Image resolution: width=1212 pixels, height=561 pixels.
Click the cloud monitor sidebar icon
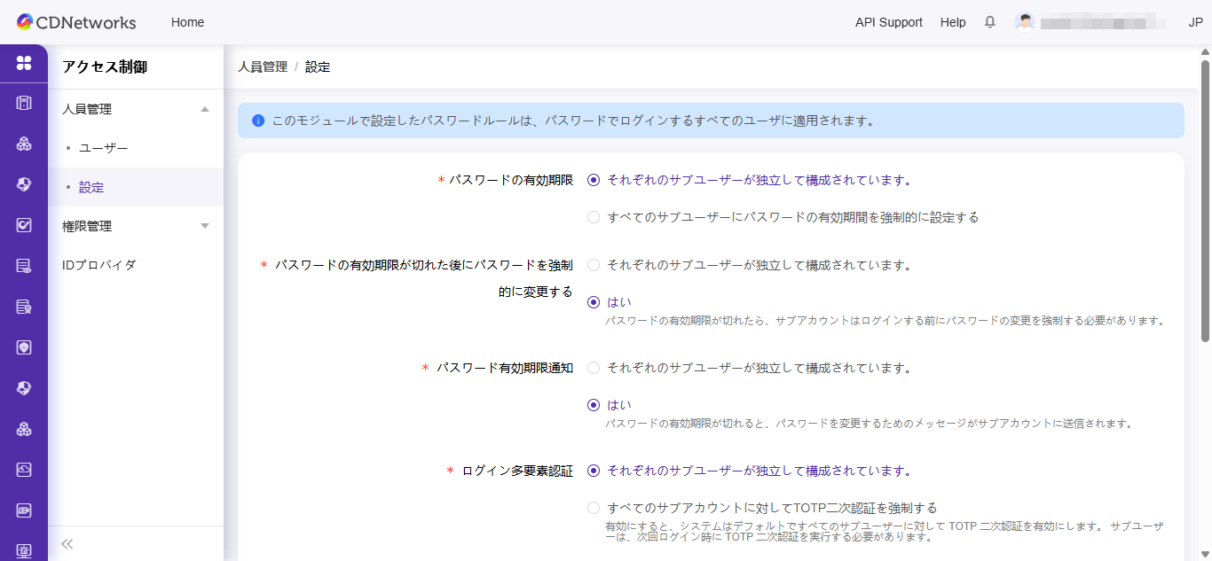(24, 470)
